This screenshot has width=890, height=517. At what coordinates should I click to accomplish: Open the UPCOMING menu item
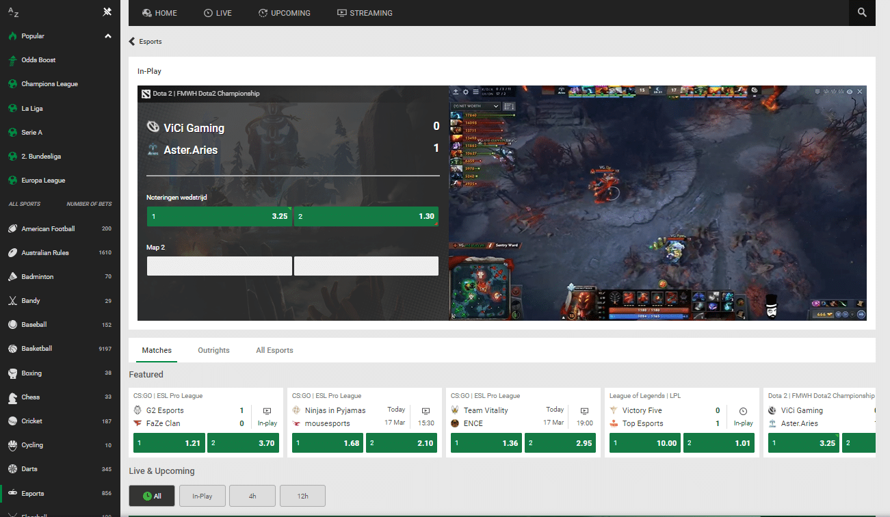pyautogui.click(x=284, y=13)
